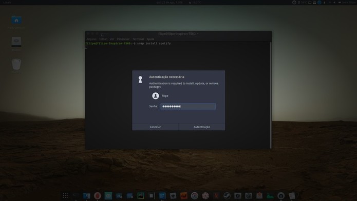Open the Arquivo menu in the terminal
The height and width of the screenshot is (201, 357).
[x=91, y=39]
